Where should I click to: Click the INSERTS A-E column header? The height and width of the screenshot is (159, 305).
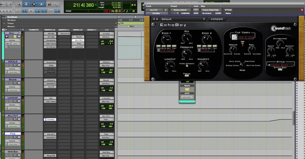pos(50,30)
